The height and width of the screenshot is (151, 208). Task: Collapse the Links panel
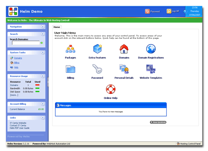pos(43,118)
